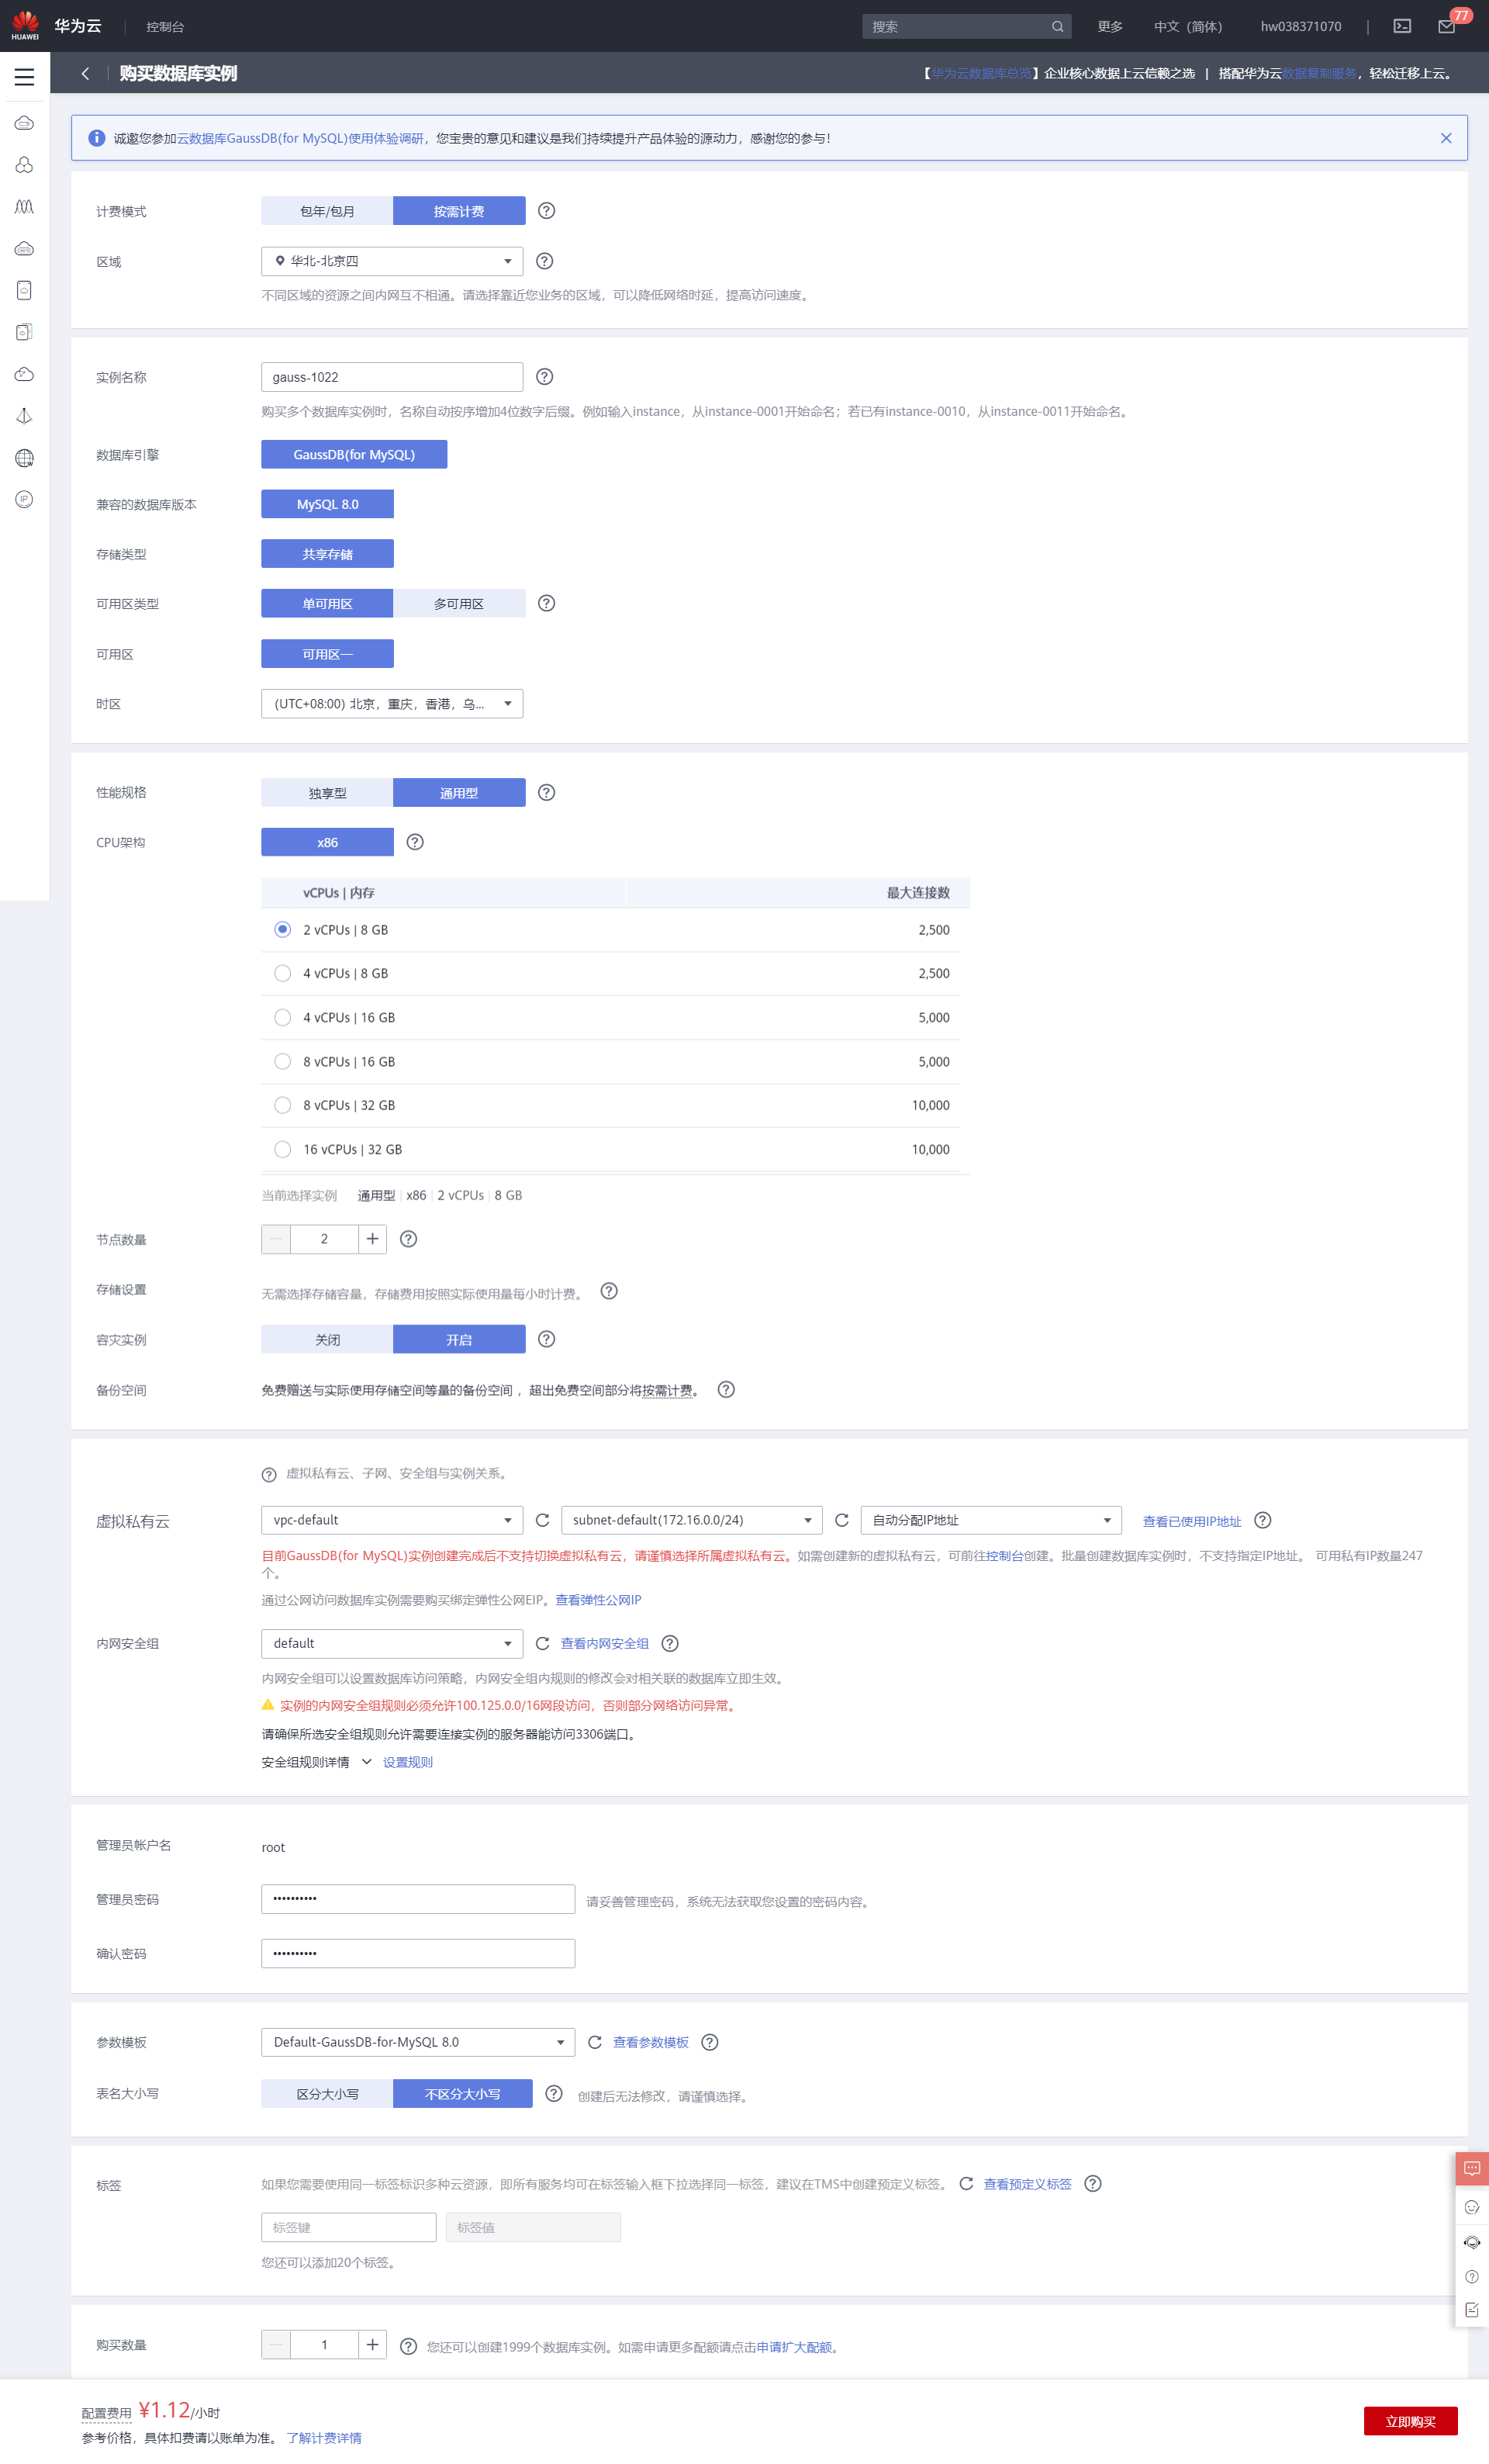Click the 立即购买 button

pyautogui.click(x=1409, y=2421)
